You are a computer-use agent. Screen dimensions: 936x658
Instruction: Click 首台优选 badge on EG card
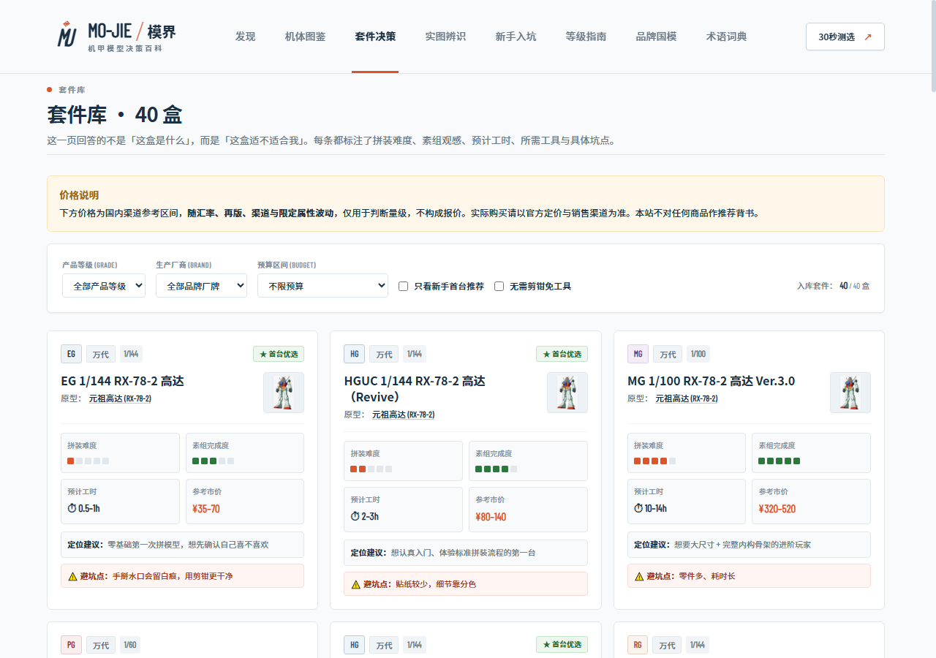coord(279,355)
